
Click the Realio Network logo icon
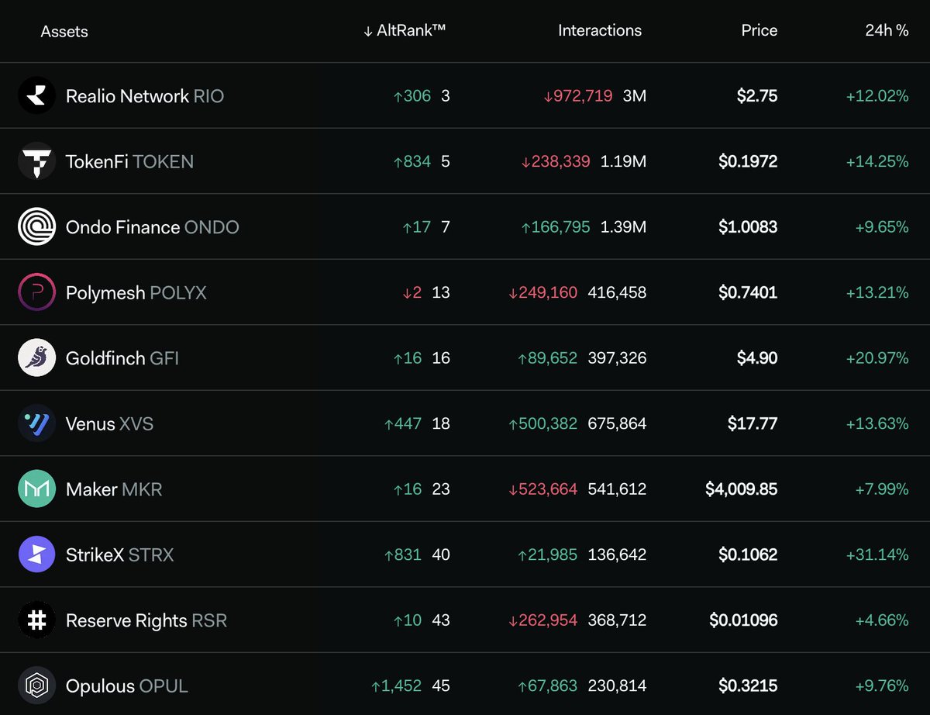click(36, 96)
